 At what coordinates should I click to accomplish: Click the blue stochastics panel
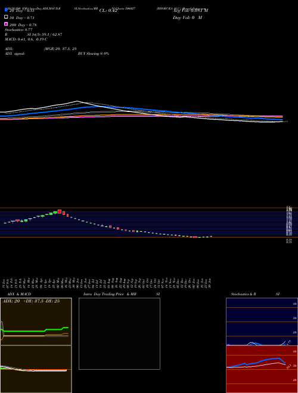(262, 322)
